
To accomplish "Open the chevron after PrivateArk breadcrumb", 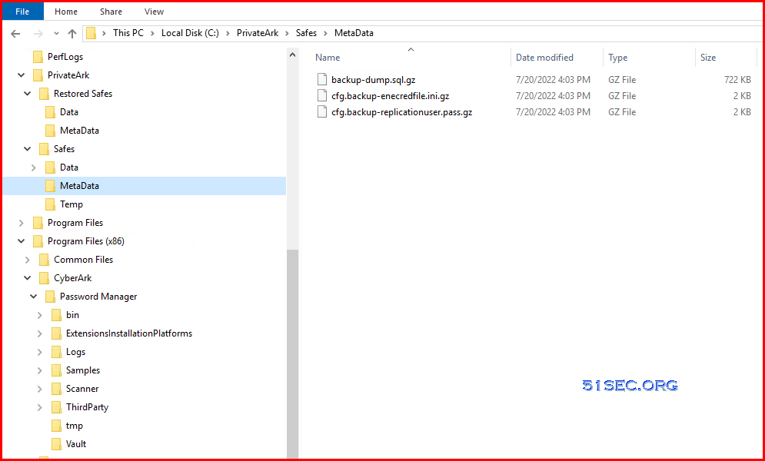I will click(x=288, y=33).
